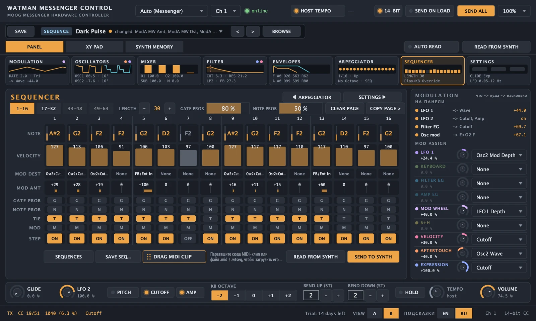This screenshot has height=321, width=536.
Task: Open the 100% zoom dropdown
Action: point(514,11)
